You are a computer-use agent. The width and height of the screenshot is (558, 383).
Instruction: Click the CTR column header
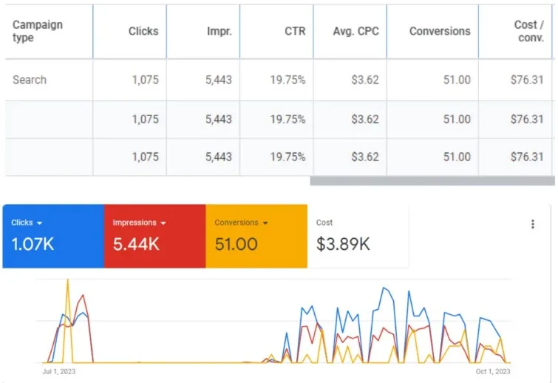click(295, 31)
